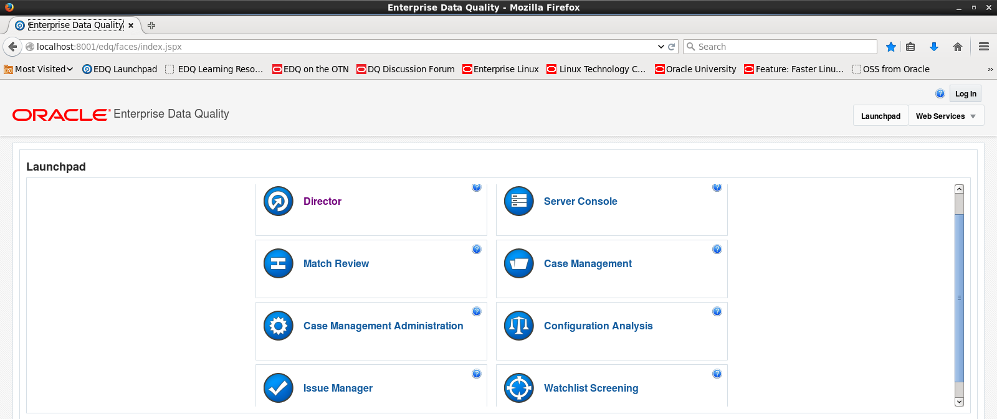The height and width of the screenshot is (419, 997).
Task: Focus the Firefox Search field
Action: pyautogui.click(x=780, y=47)
